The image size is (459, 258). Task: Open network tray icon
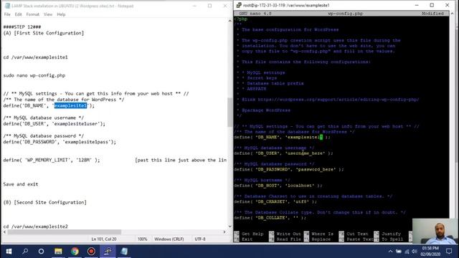click(407, 252)
